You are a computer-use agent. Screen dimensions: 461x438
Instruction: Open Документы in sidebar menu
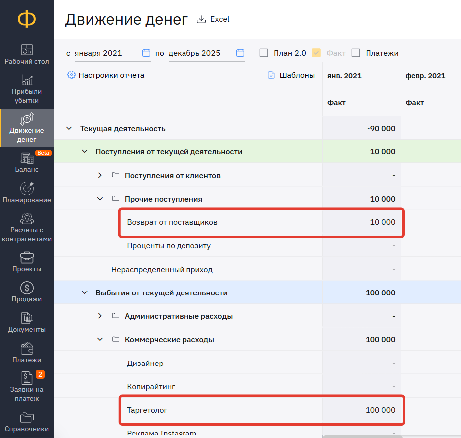click(x=27, y=322)
